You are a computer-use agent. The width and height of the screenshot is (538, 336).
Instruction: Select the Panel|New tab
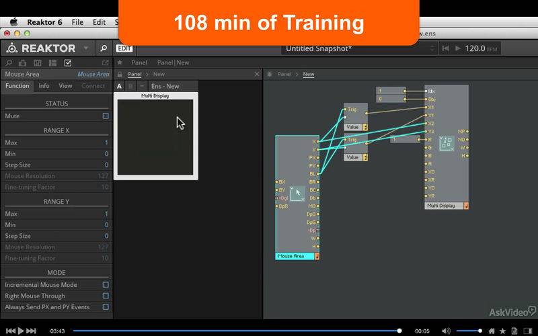(173, 62)
